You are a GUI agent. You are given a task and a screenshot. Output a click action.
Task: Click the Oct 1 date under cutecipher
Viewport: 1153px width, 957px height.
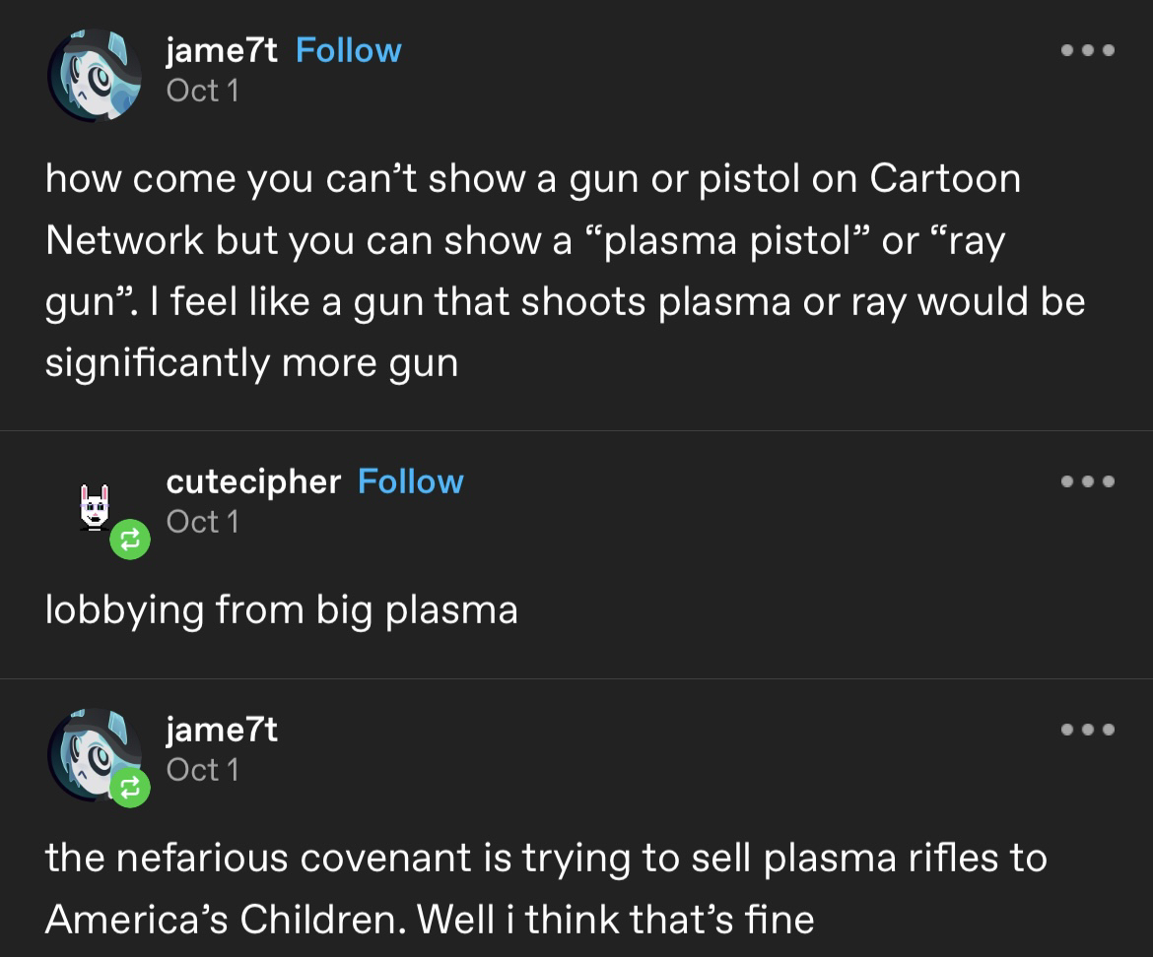(x=202, y=522)
